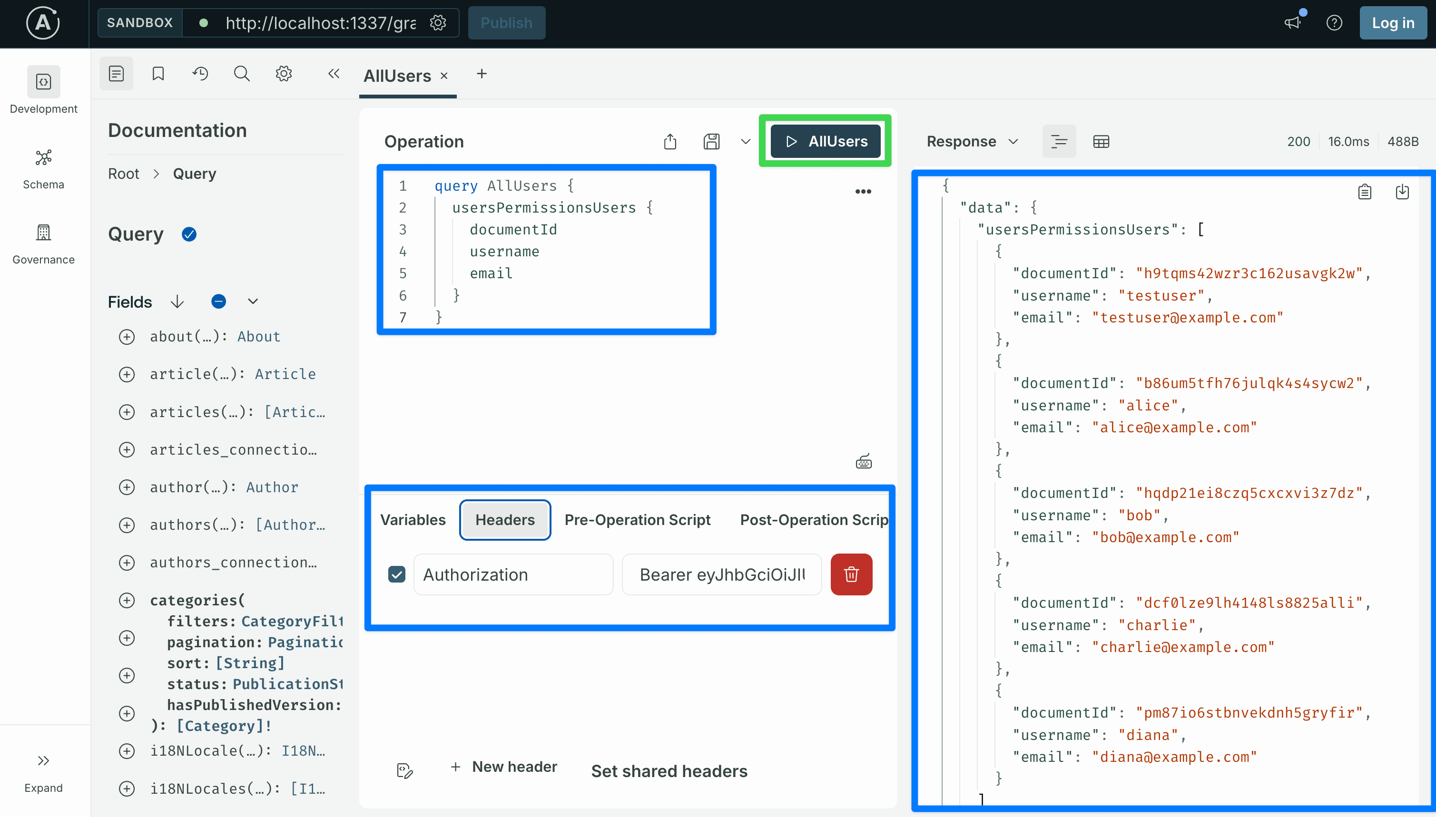Add the authors field to operation
This screenshot has height=817, width=1436.
click(127, 525)
